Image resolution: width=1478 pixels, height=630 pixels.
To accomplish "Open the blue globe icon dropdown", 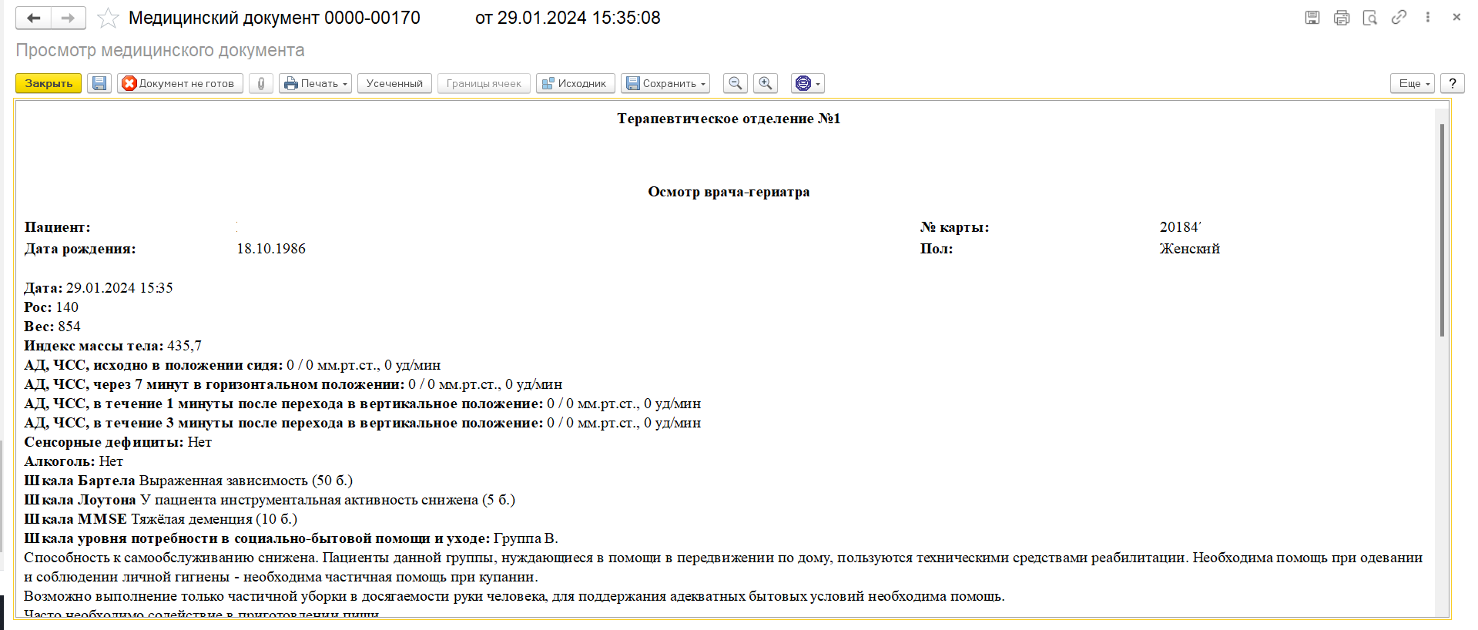I will tap(807, 83).
